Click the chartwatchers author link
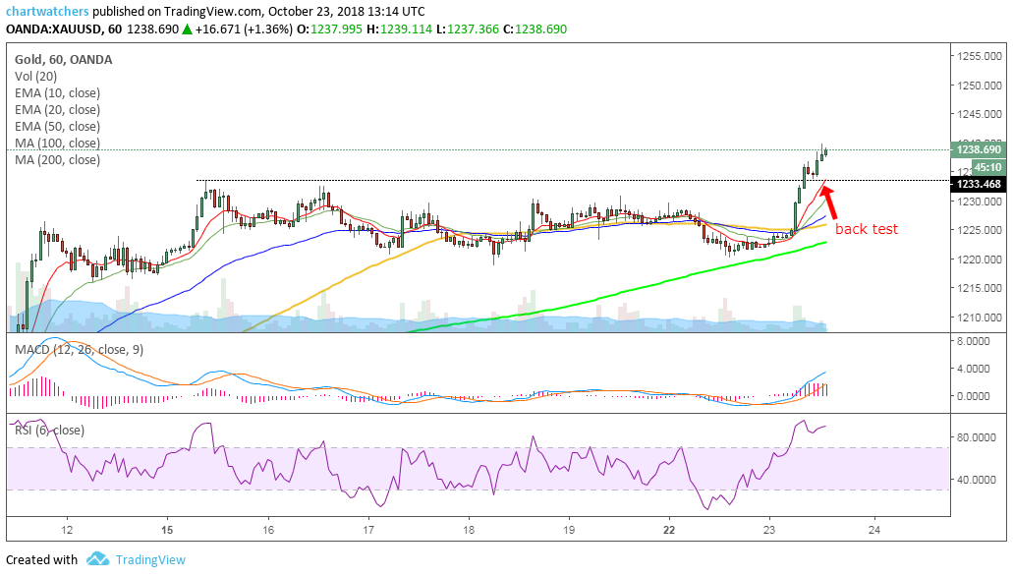The height and width of the screenshot is (577, 1013). pyautogui.click(x=47, y=11)
